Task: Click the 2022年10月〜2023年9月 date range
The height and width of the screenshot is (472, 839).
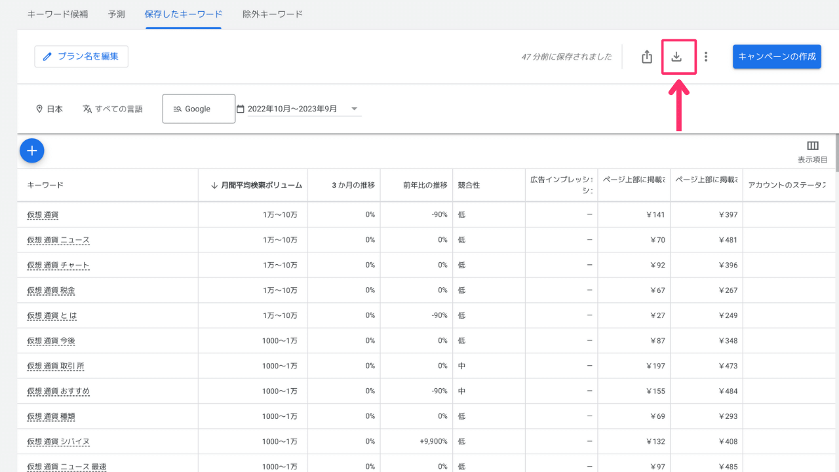Action: 292,109
